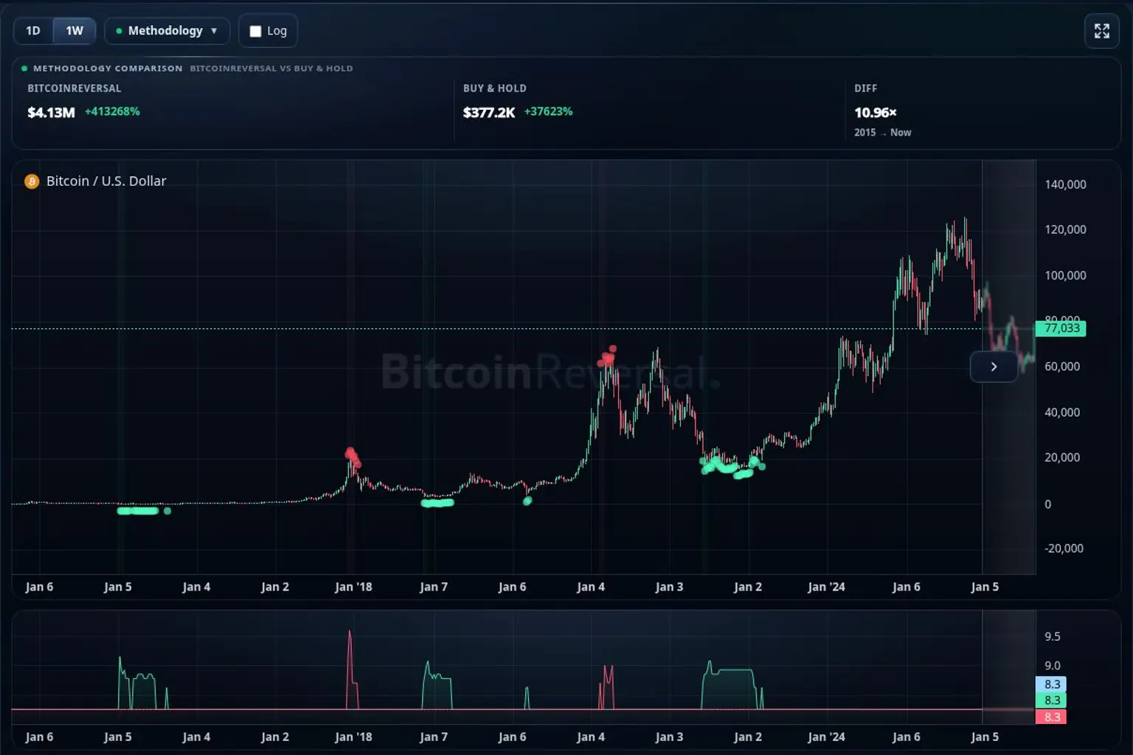Click the Jan '18 label on price chart
This screenshot has width=1133, height=755.
click(353, 587)
